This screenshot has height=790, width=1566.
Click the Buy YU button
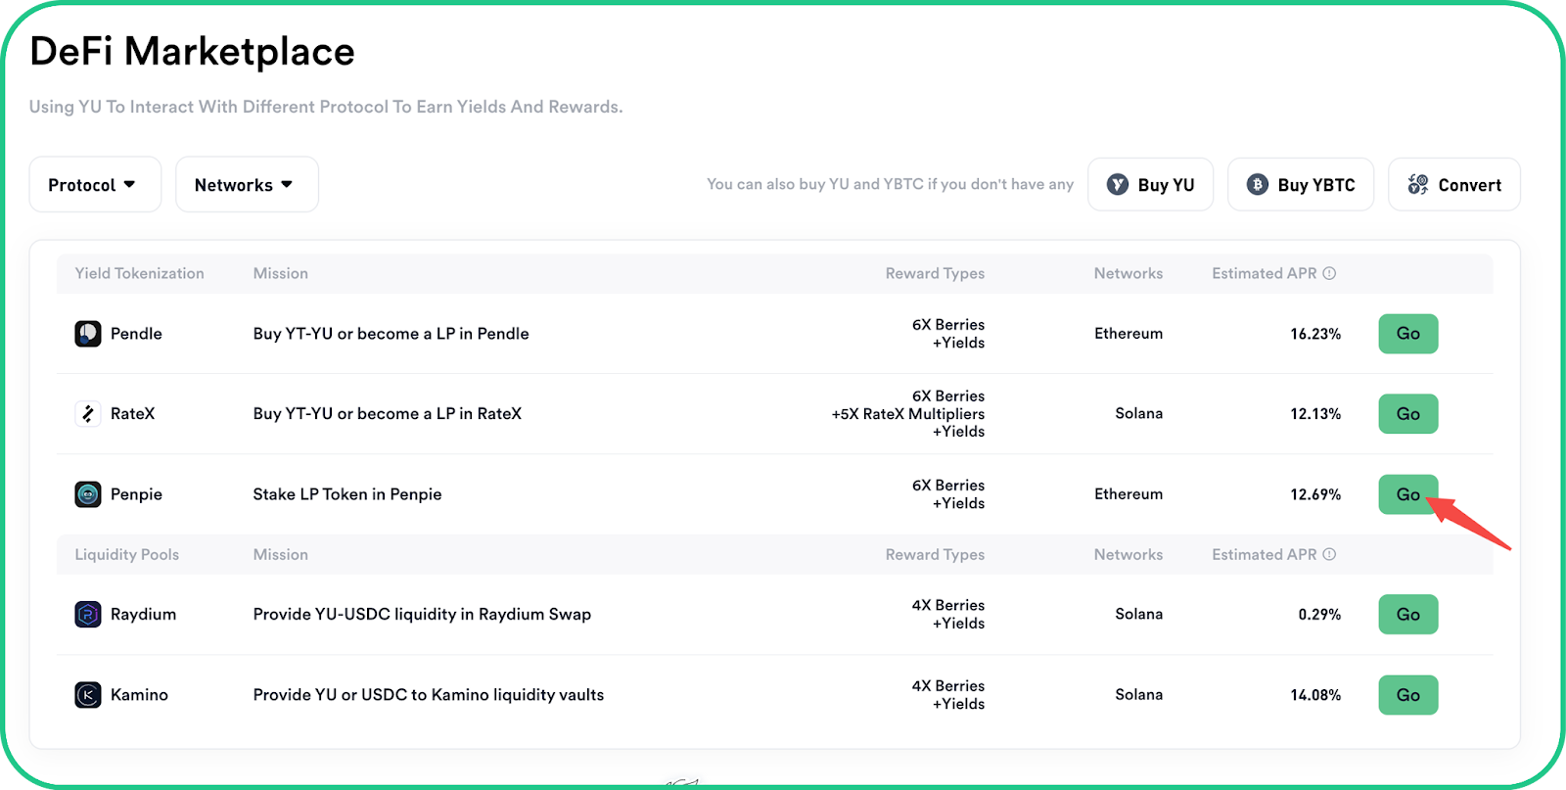pos(1151,184)
